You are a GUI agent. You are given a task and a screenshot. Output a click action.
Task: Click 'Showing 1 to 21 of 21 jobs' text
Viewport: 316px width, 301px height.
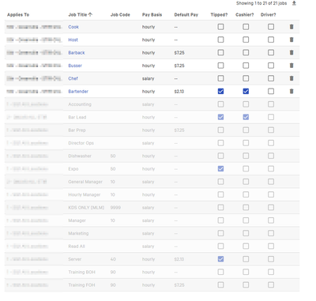261,3
